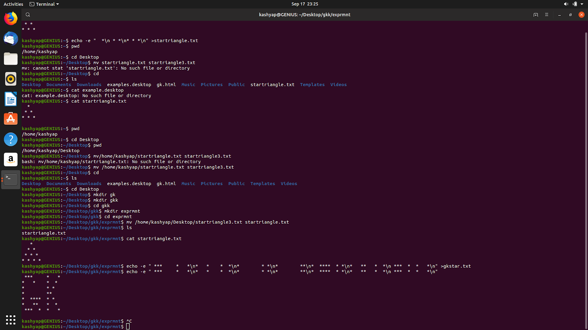Click the terminal vertical scrollbar
The width and height of the screenshot is (588, 330).
pos(586,180)
